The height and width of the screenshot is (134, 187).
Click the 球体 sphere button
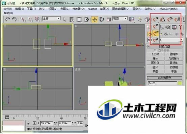155,58
